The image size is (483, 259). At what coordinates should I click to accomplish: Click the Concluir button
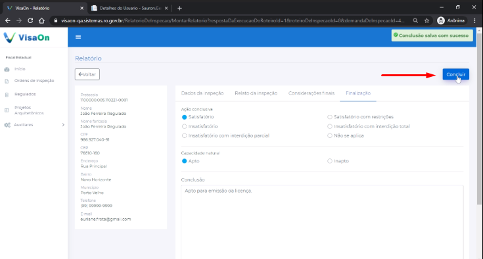coord(456,74)
